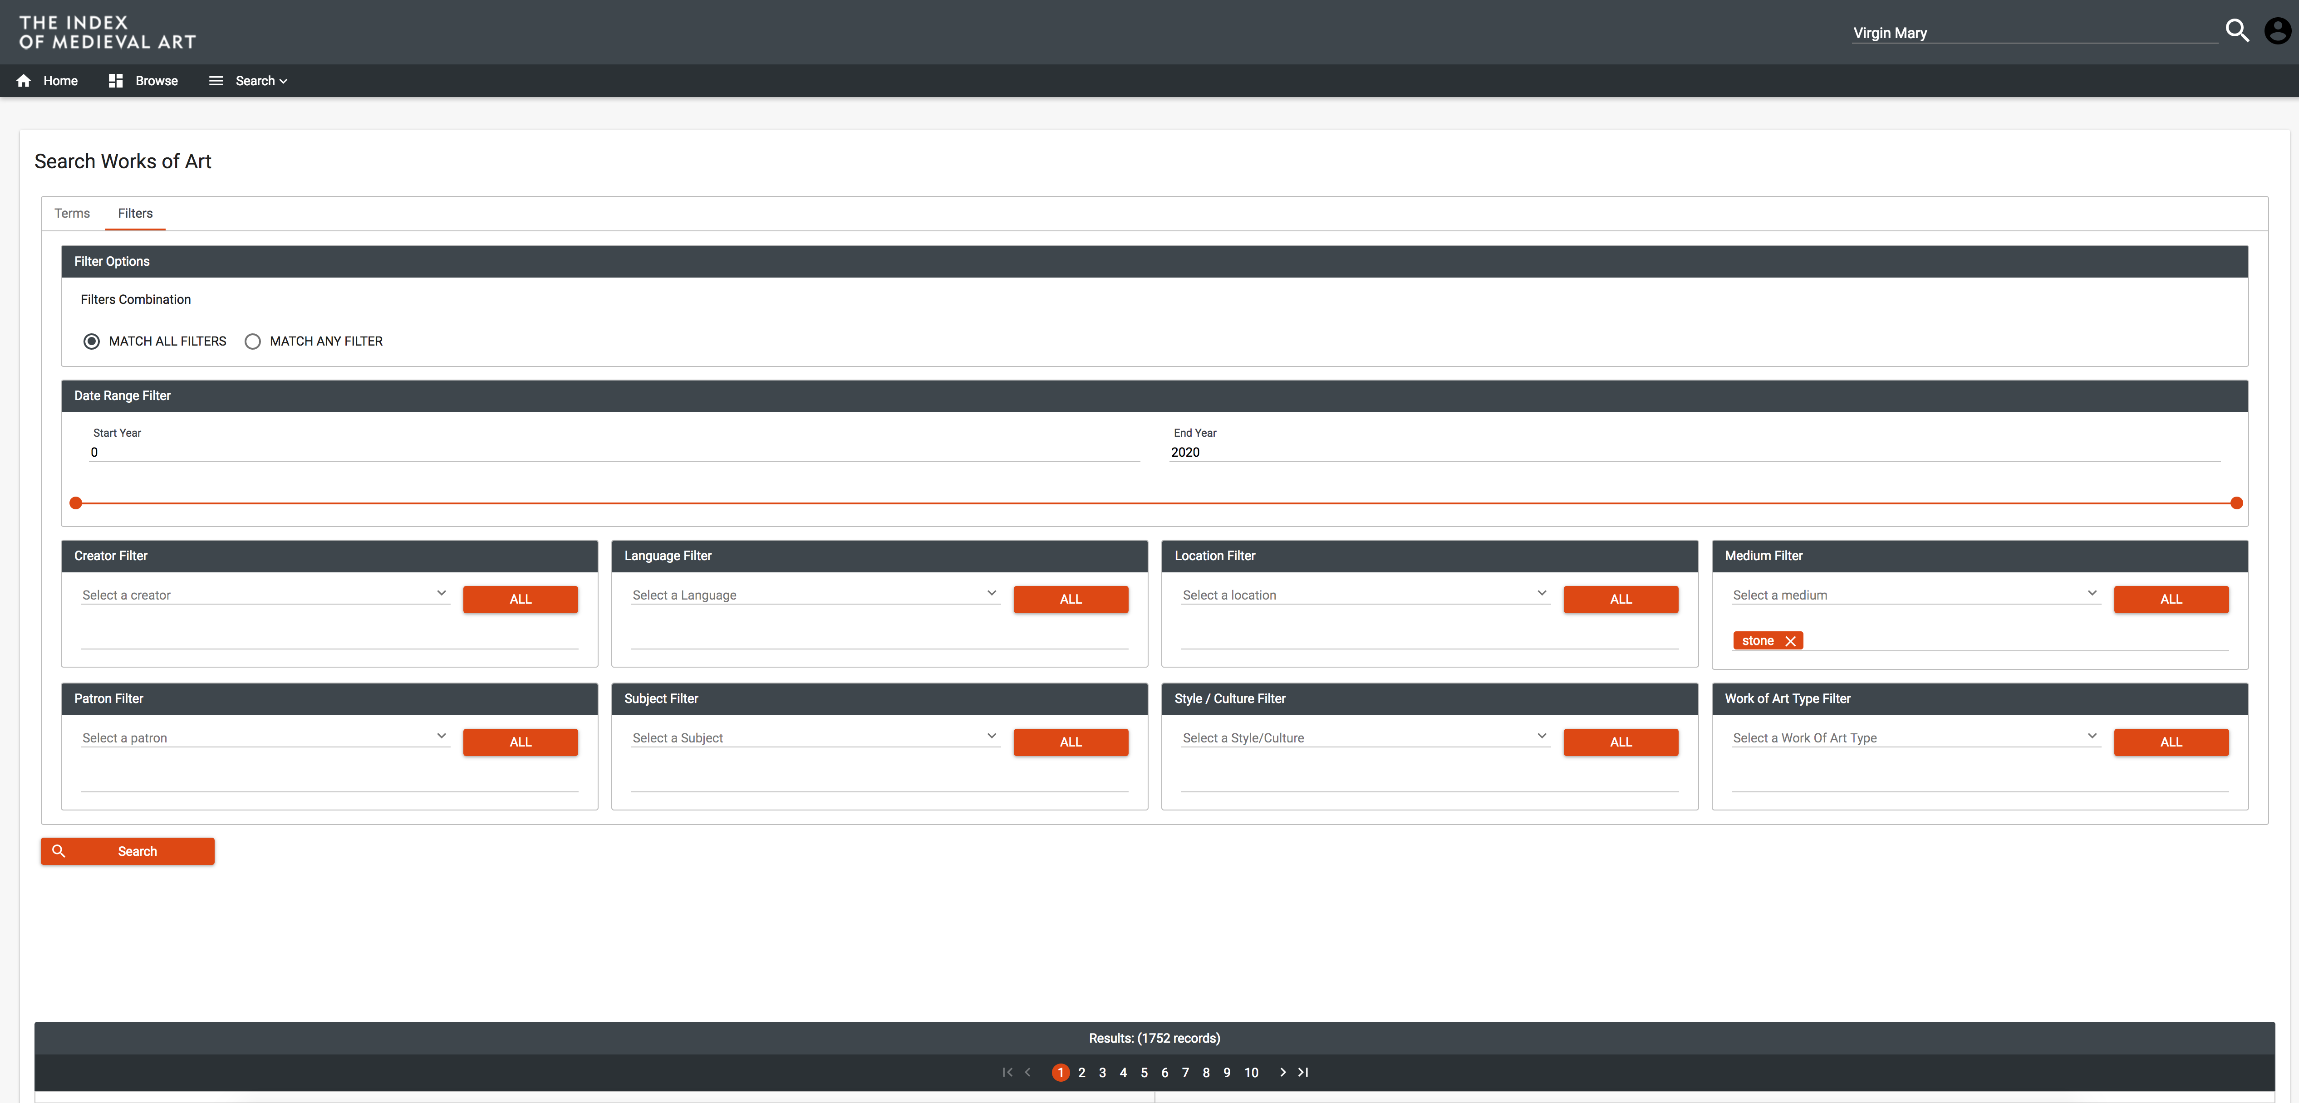Screen dimensions: 2299x1103
Task: Click ALL button in Creator Filter
Action: coord(521,599)
